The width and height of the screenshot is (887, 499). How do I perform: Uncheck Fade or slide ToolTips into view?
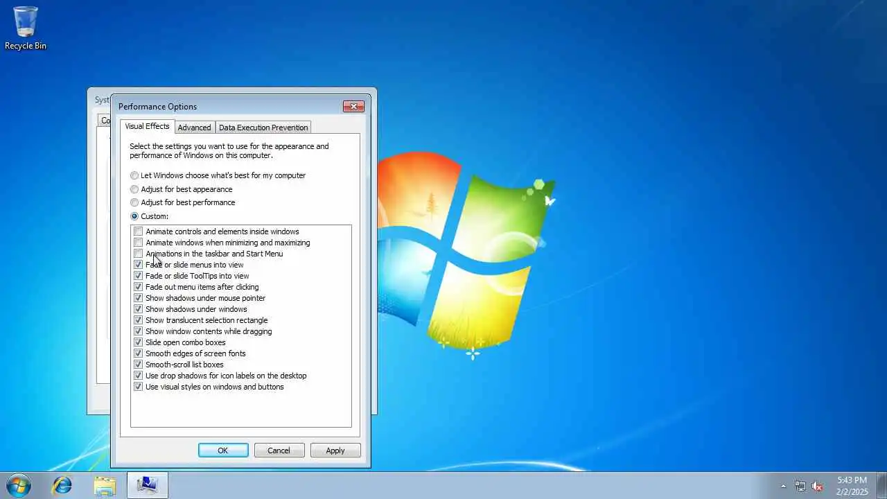pyautogui.click(x=138, y=276)
